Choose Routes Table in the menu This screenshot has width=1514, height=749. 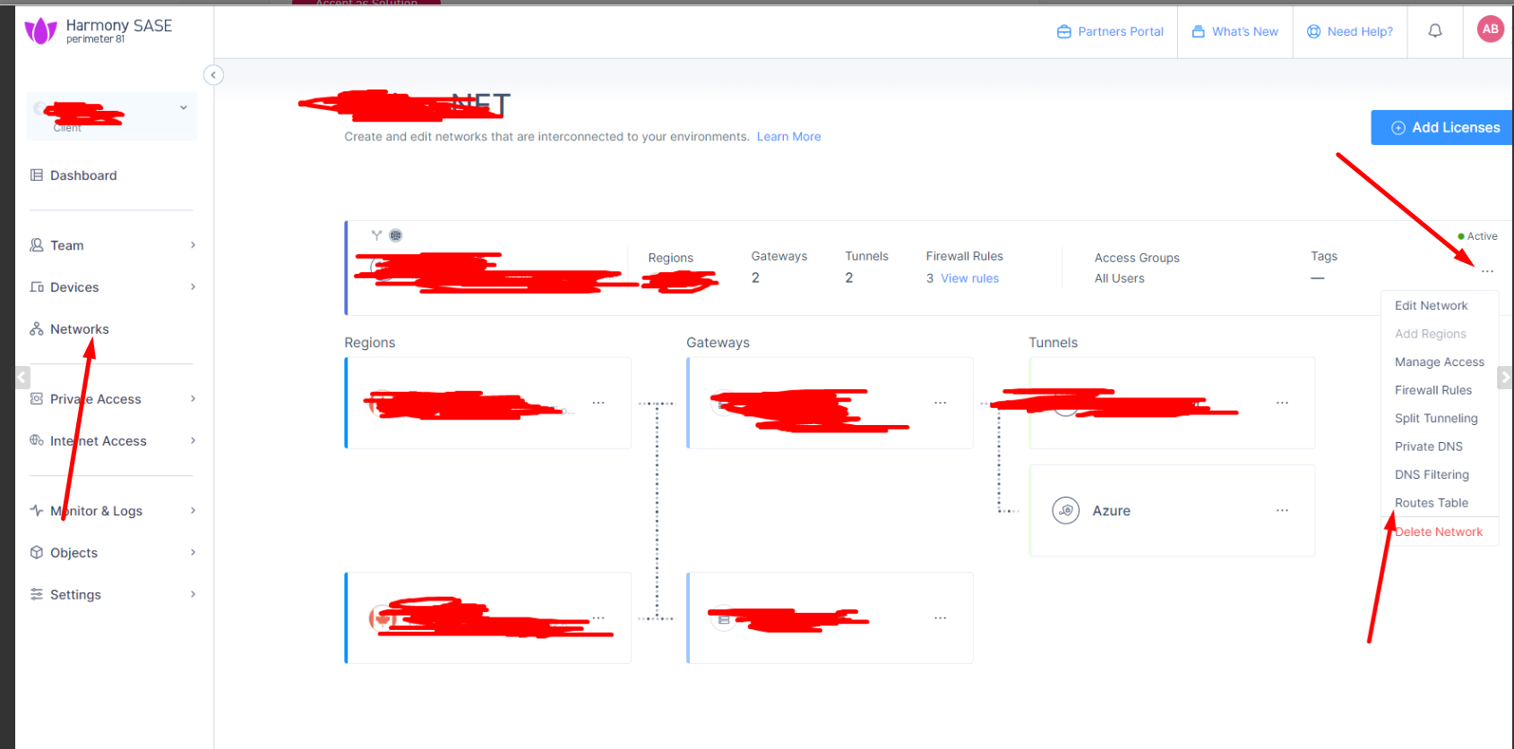coord(1431,503)
